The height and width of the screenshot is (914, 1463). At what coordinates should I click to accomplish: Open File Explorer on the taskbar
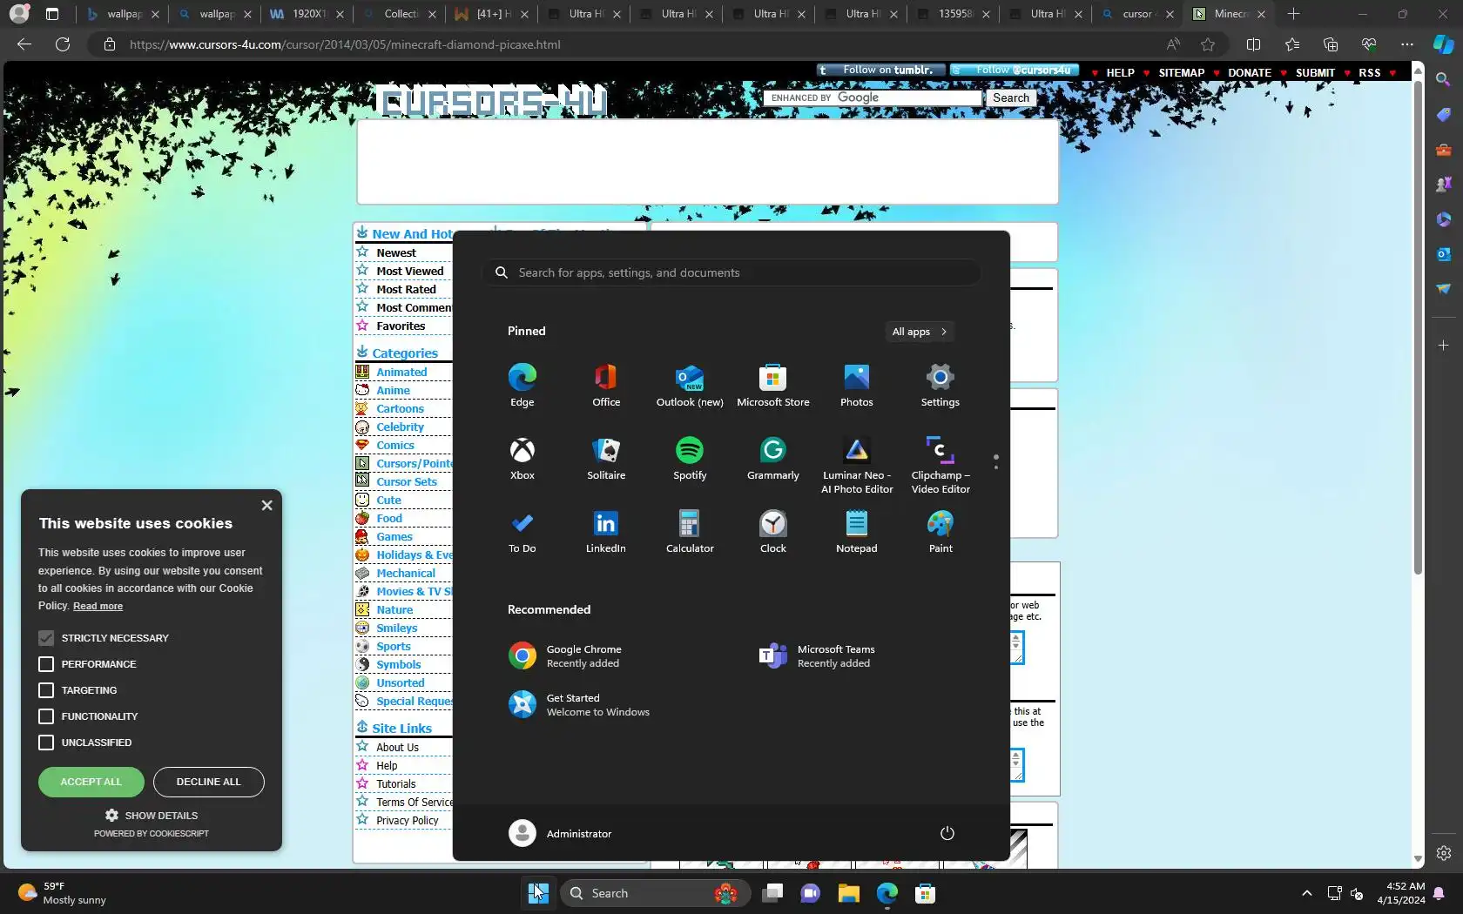(x=848, y=893)
